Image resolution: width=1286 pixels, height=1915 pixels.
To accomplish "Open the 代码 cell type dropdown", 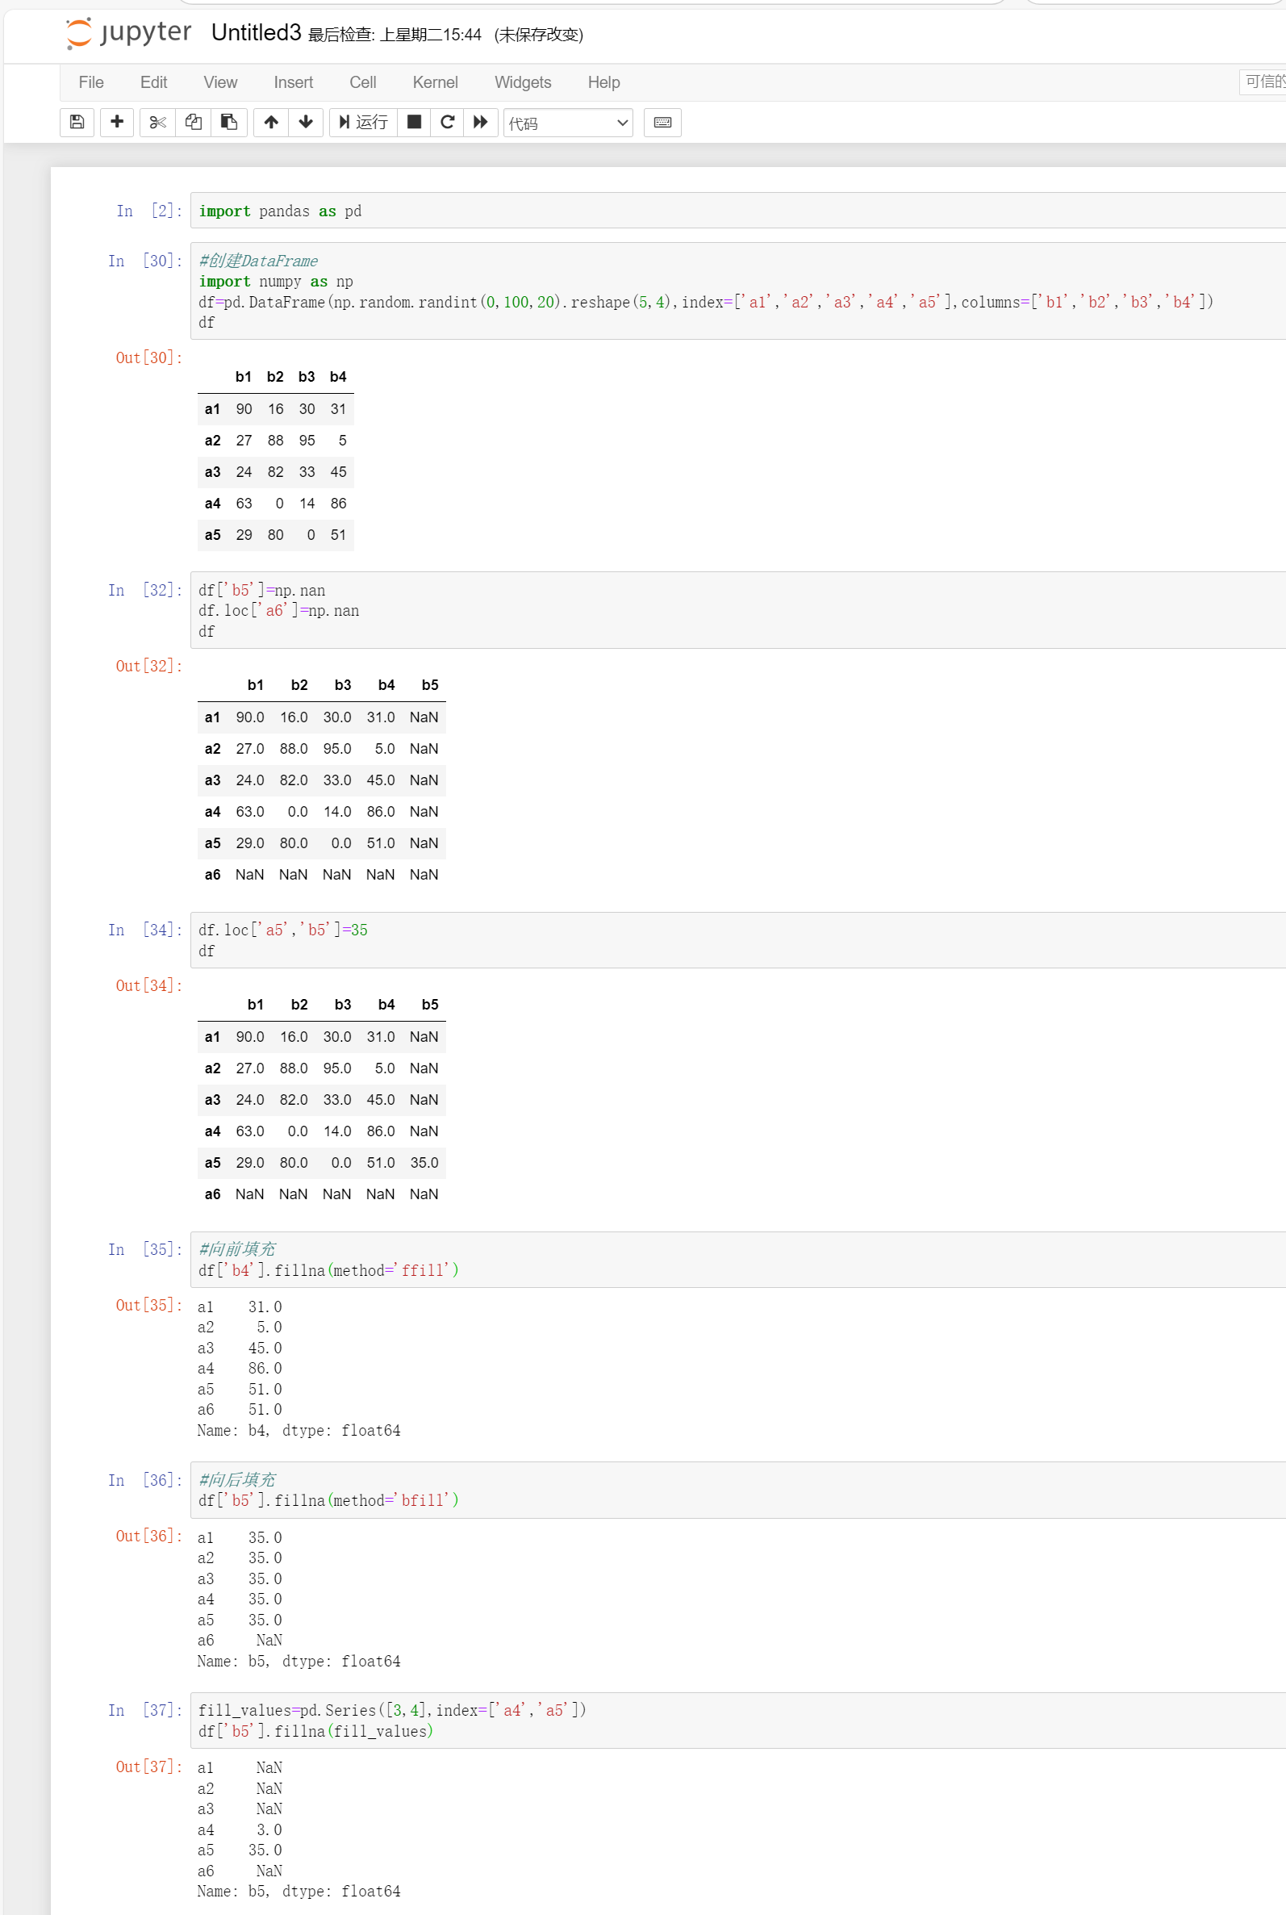I will click(x=567, y=123).
